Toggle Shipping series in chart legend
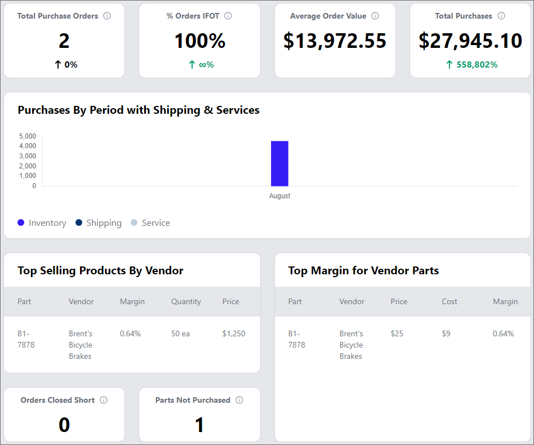The width and height of the screenshot is (534, 445). pos(104,223)
